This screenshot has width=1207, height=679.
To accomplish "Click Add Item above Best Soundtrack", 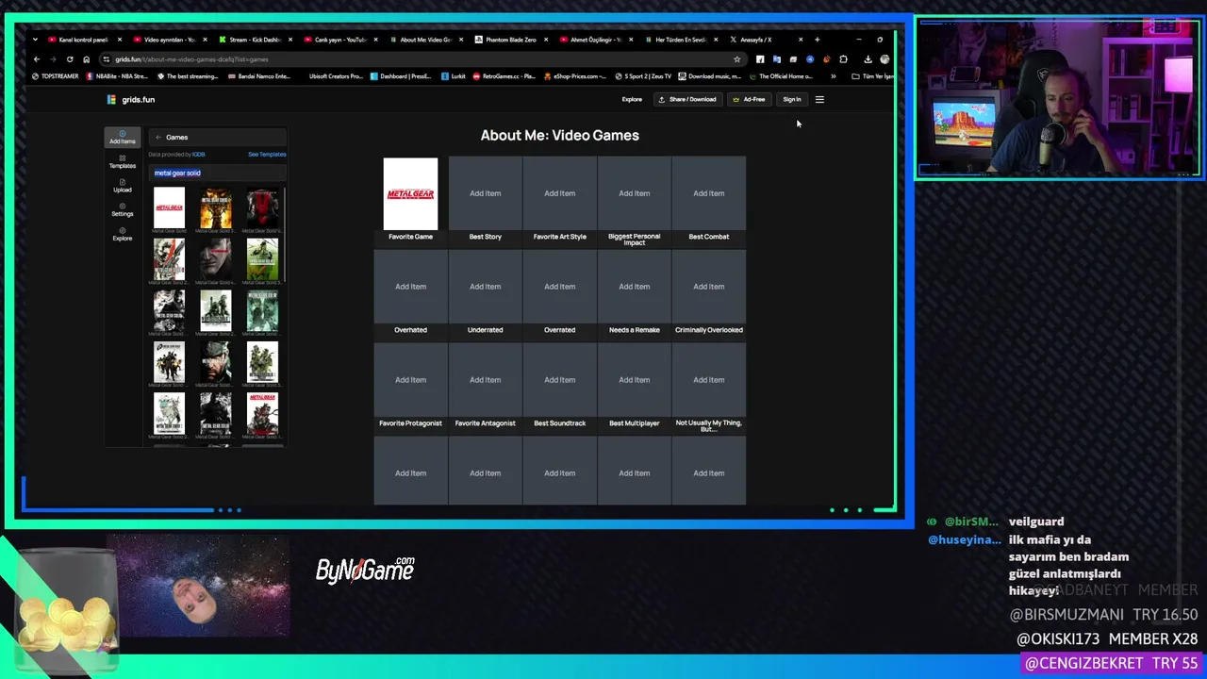I will pos(560,380).
